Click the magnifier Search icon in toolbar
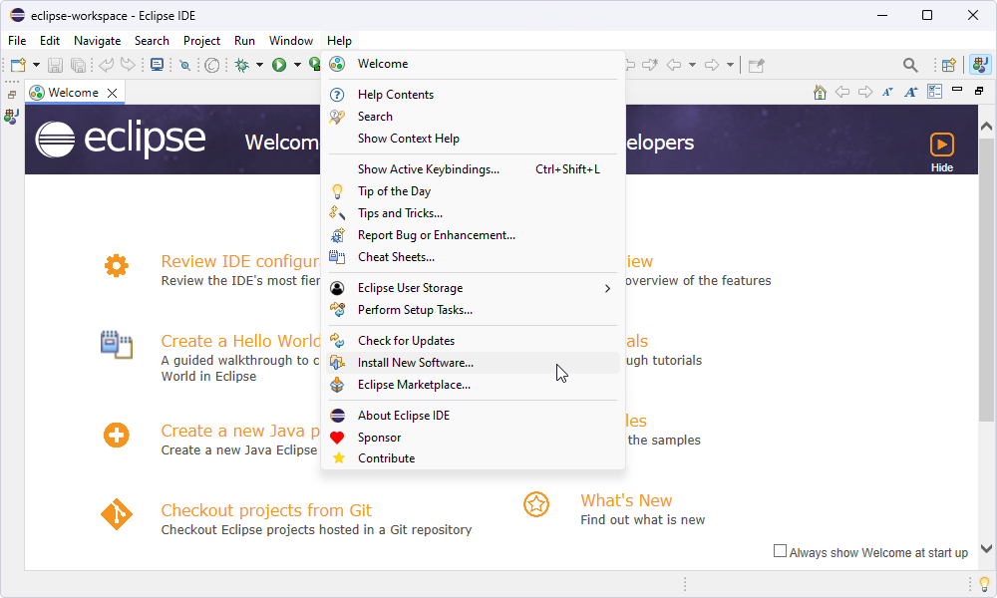 pos(910,65)
